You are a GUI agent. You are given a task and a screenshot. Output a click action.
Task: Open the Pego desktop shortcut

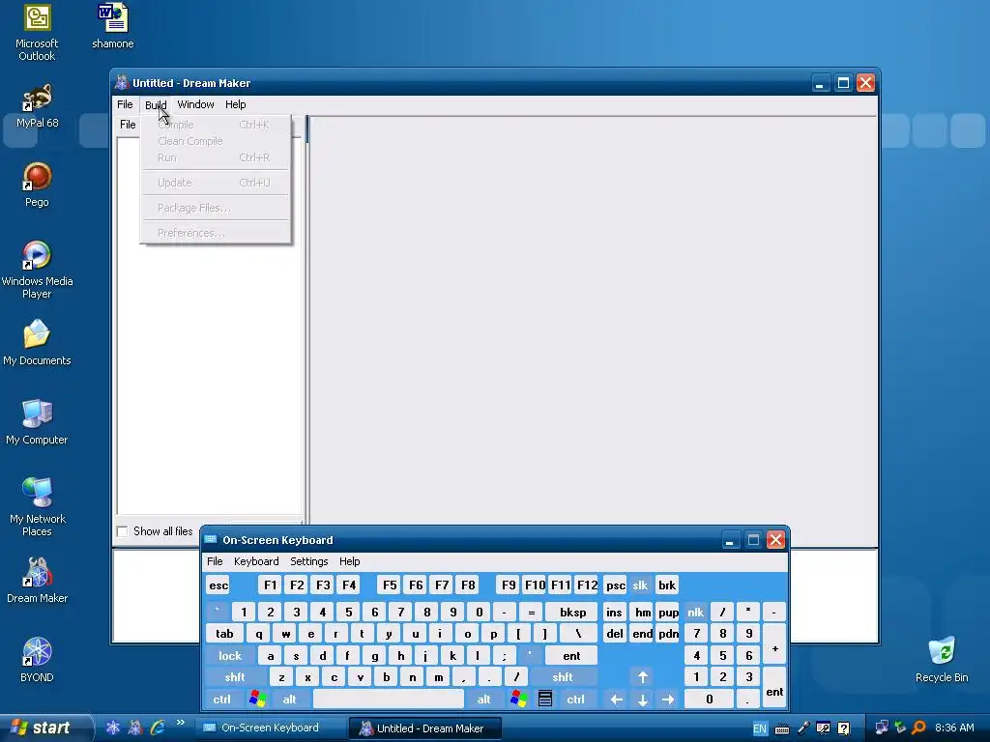pyautogui.click(x=37, y=185)
